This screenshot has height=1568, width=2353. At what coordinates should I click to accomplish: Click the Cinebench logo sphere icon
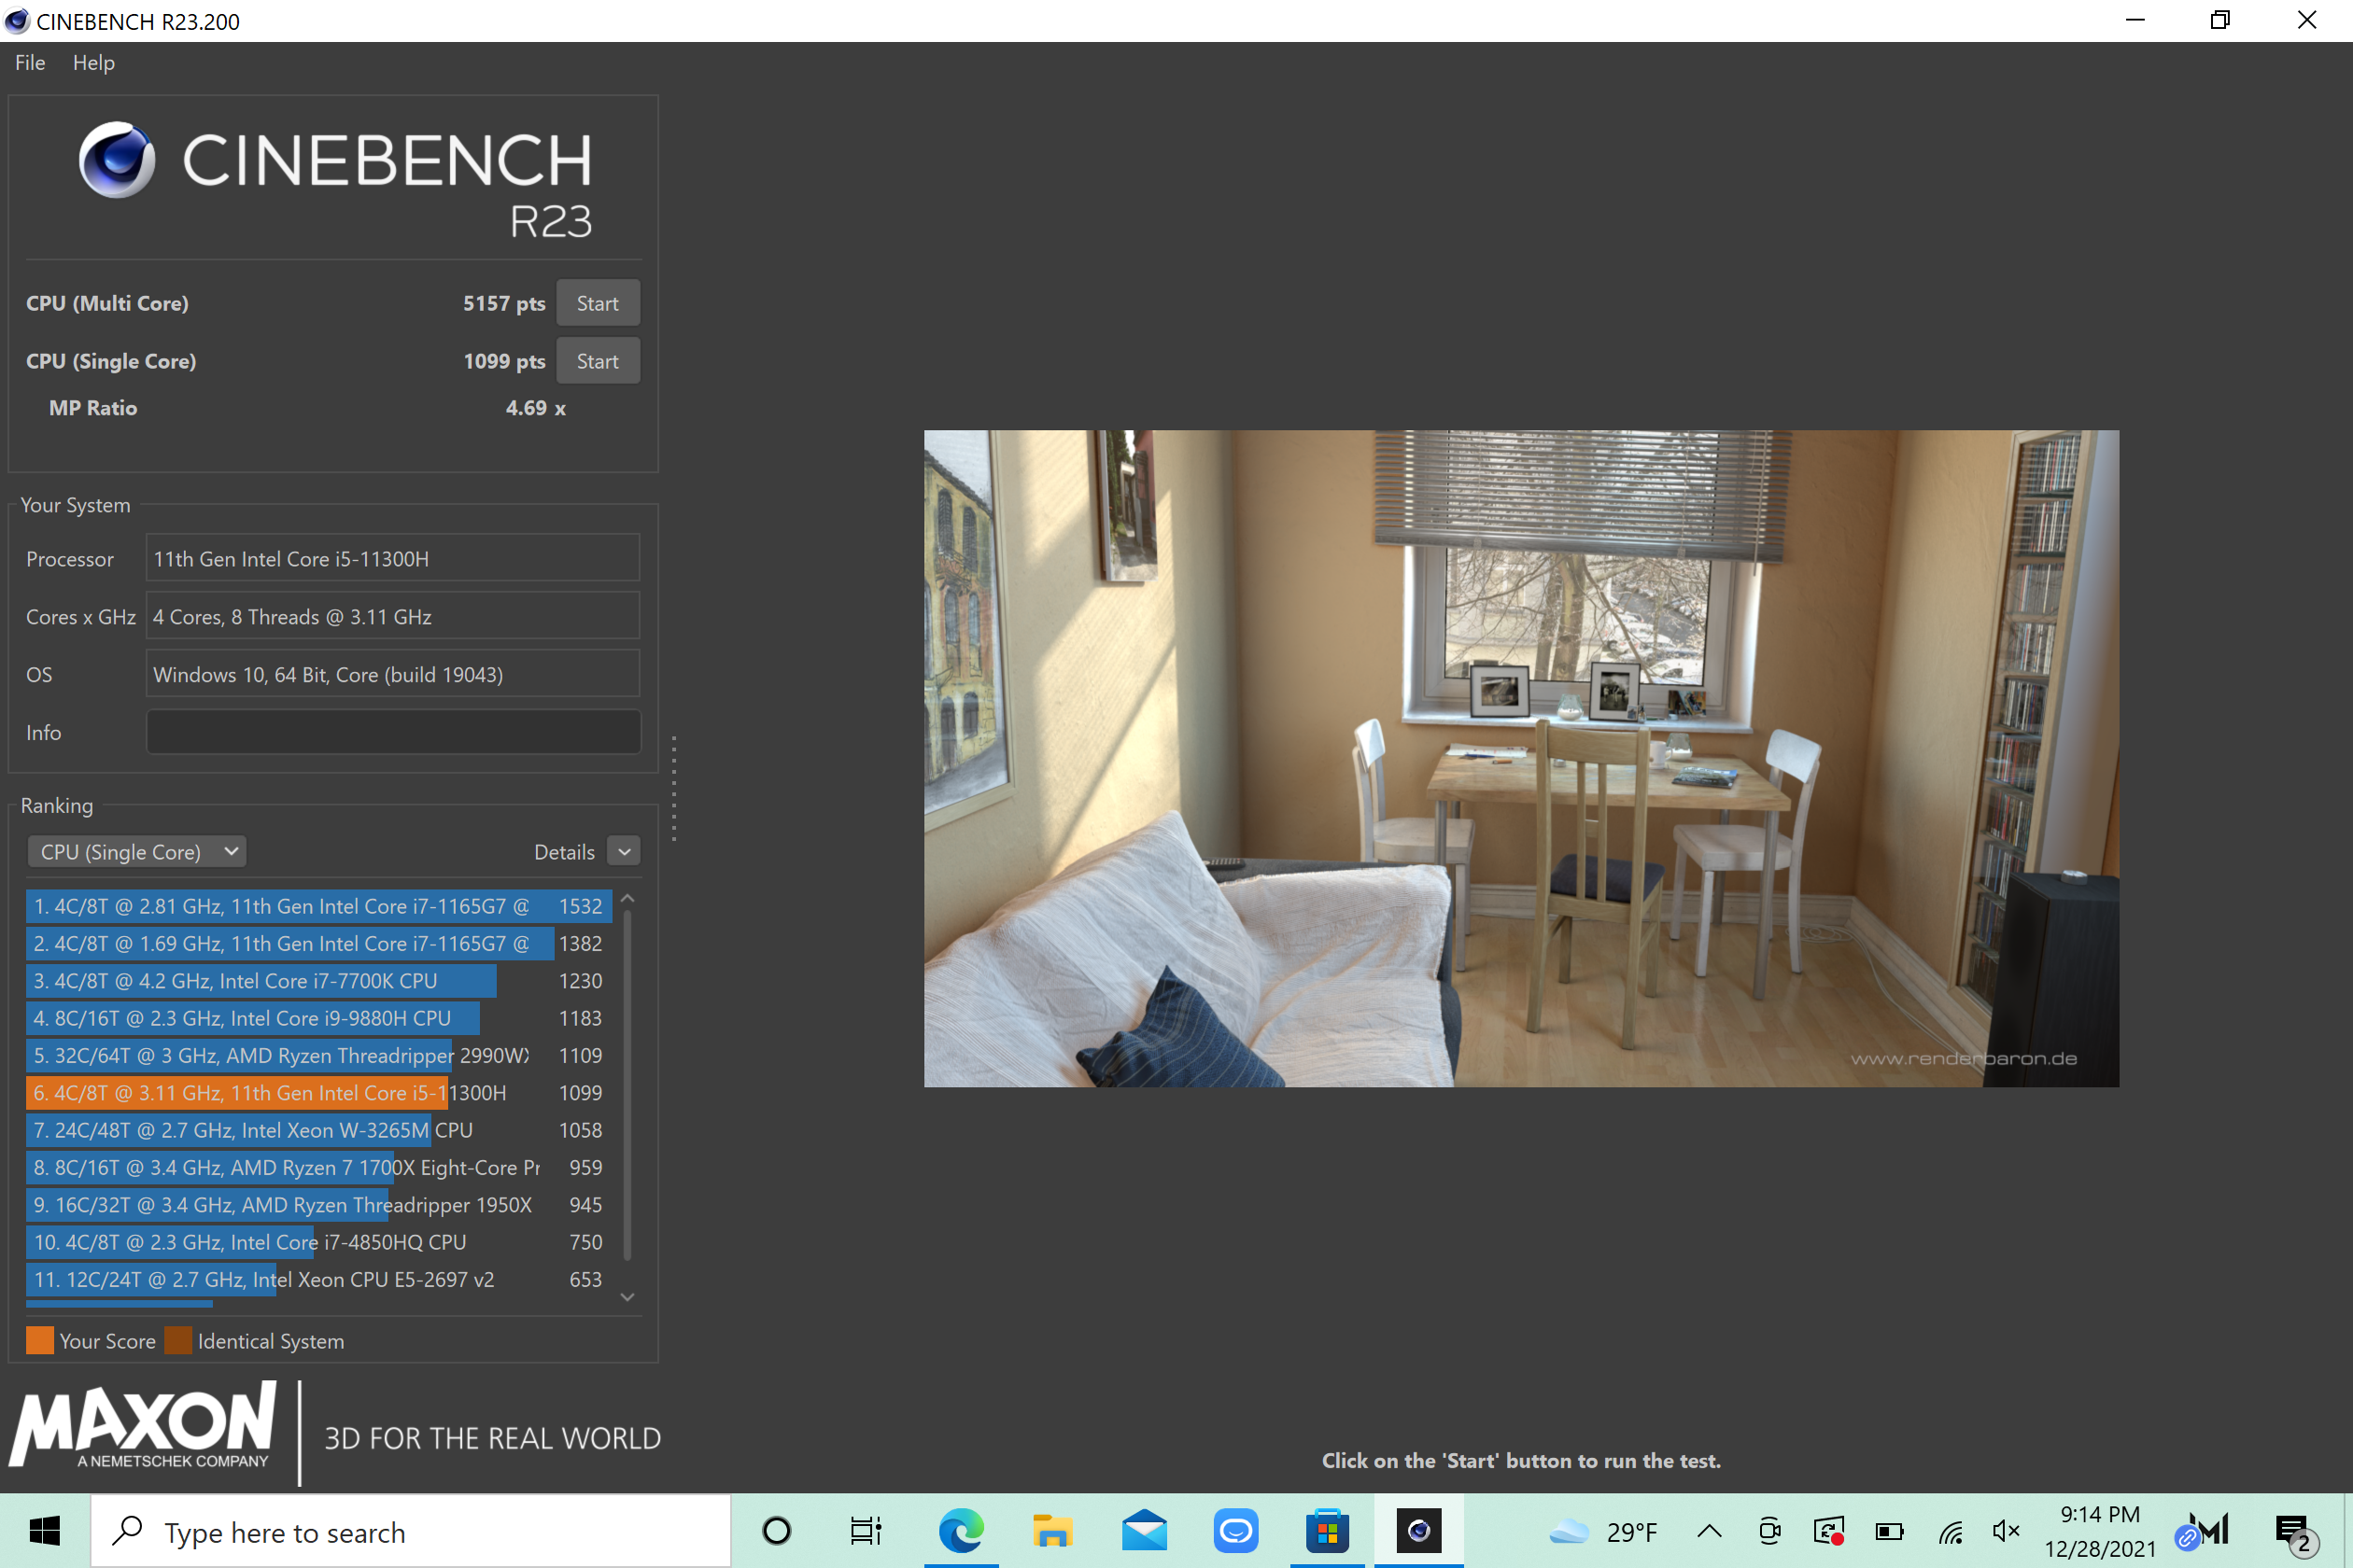tap(117, 160)
